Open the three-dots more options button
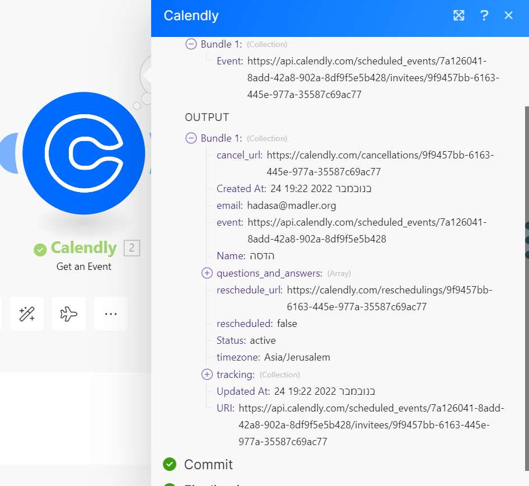This screenshot has width=529, height=486. coord(111,314)
